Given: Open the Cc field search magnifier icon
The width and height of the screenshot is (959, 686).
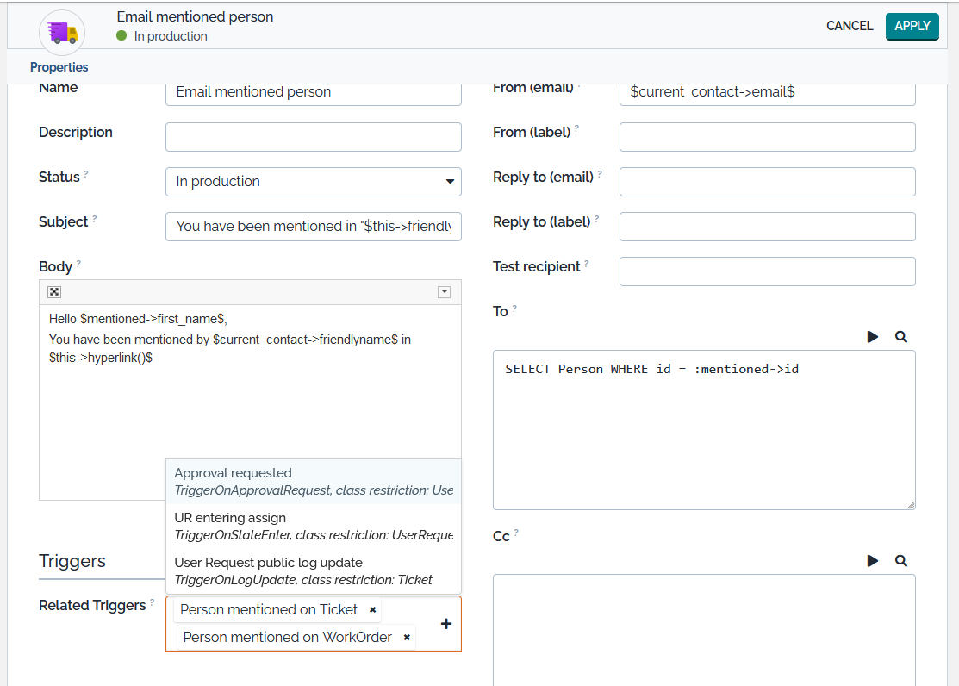Looking at the screenshot, I should point(901,561).
